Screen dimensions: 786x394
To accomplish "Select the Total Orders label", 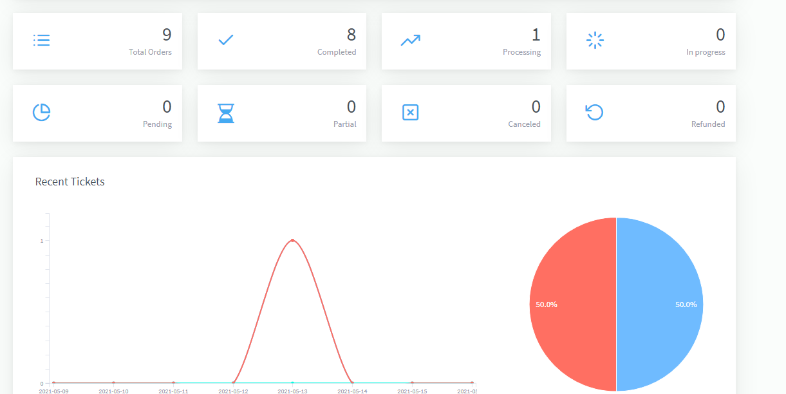I will 150,52.
